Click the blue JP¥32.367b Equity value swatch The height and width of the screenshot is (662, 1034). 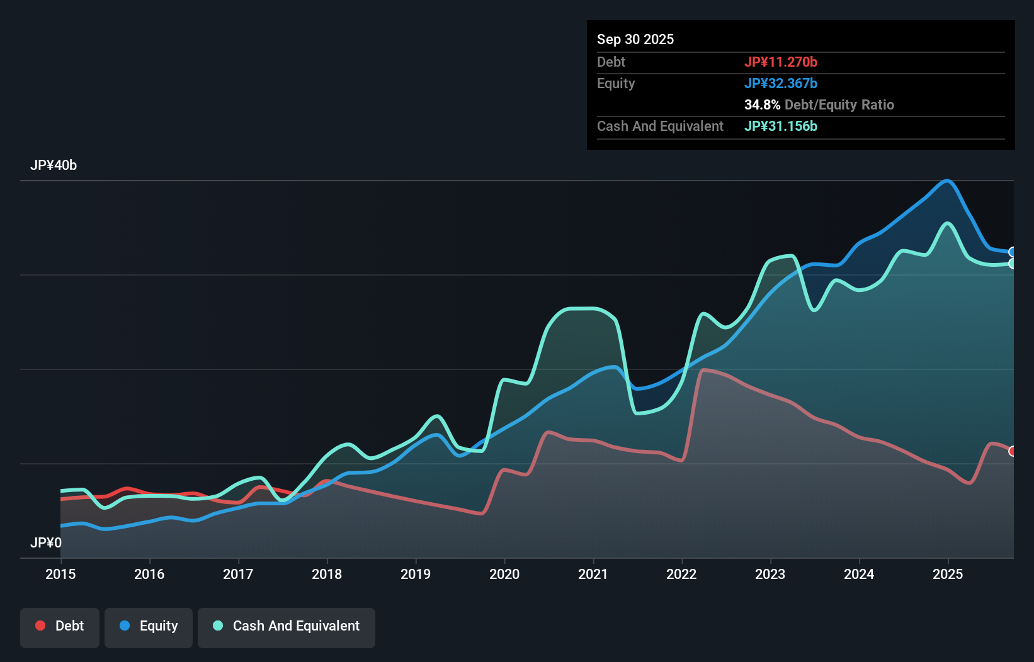click(x=781, y=82)
